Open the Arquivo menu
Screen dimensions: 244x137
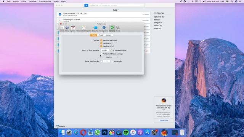click(x=16, y=2)
